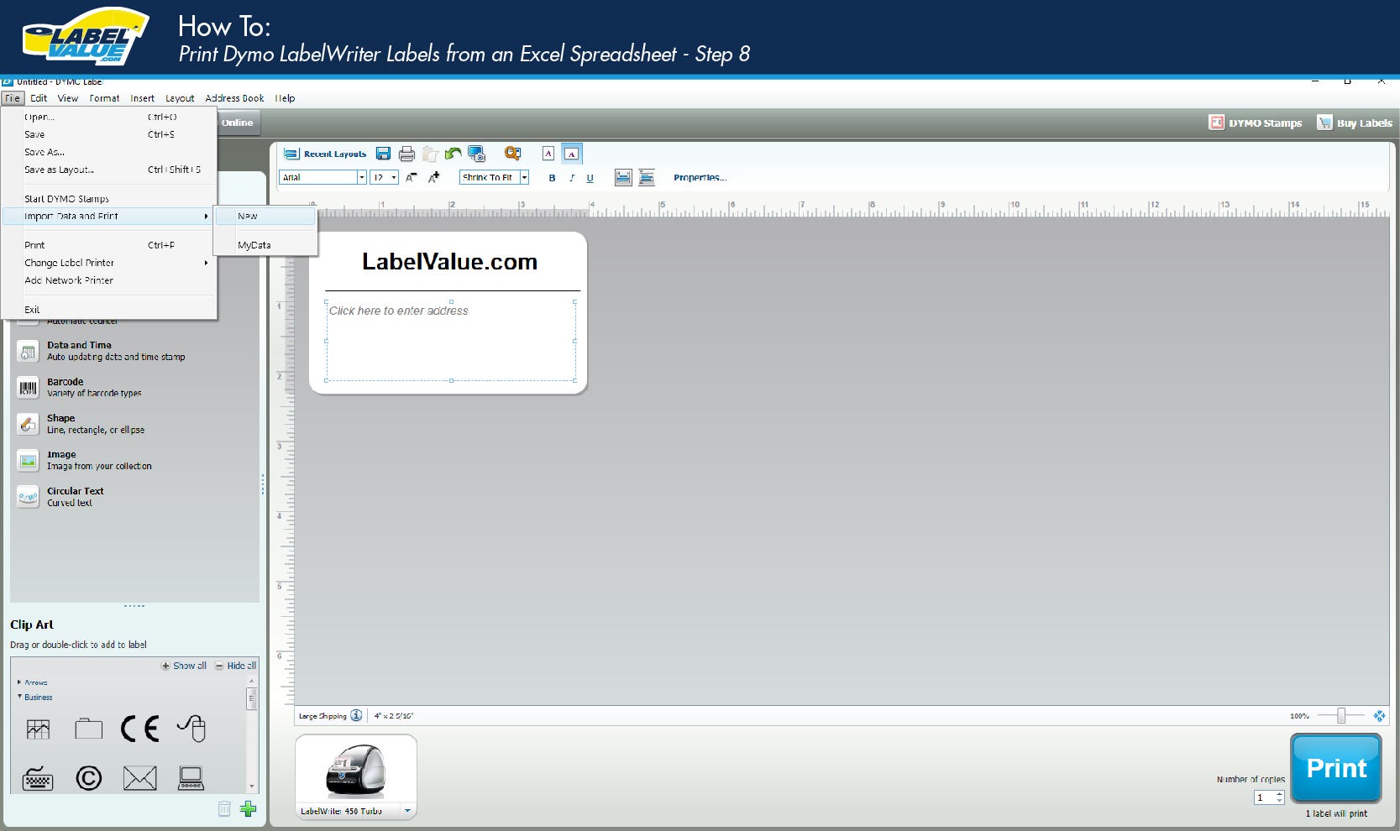The width and height of the screenshot is (1400, 831).
Task: Expand Change Label Printer submenu
Action: pos(109,263)
